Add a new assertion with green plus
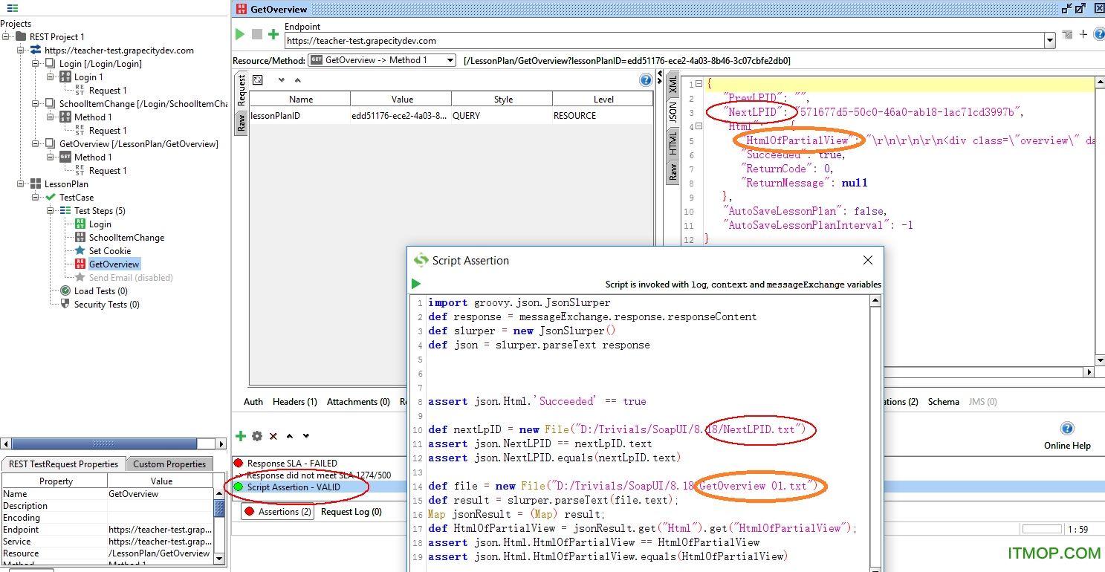1105x572 pixels. (x=241, y=436)
